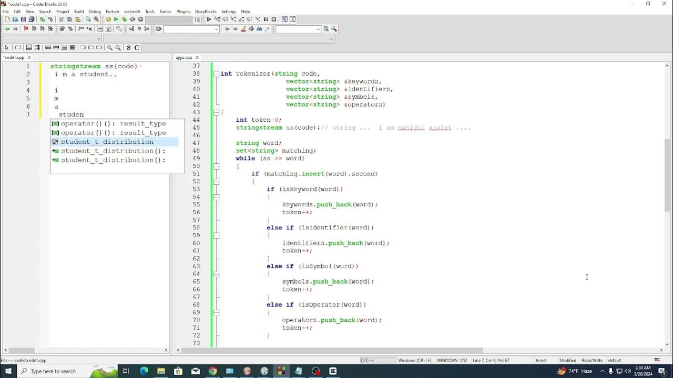Zoom out using magnifier minus icon
The height and width of the screenshot is (378, 673).
[118, 47]
